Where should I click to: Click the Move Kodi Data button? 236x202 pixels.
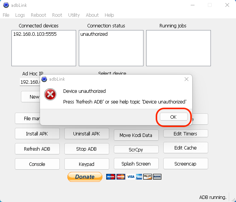136,135
